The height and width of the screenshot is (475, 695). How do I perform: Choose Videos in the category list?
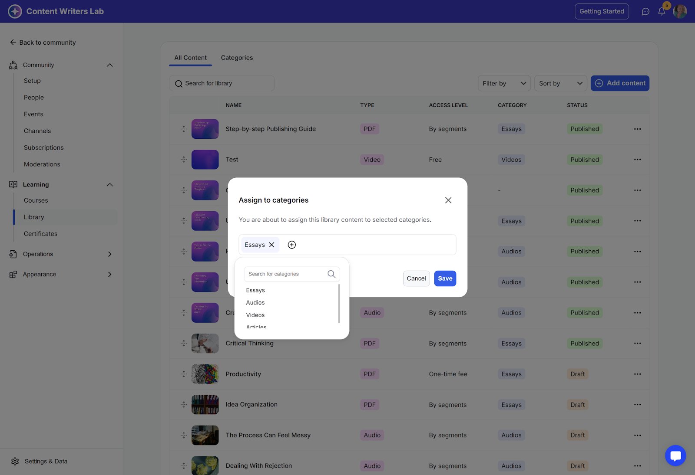[x=255, y=315]
